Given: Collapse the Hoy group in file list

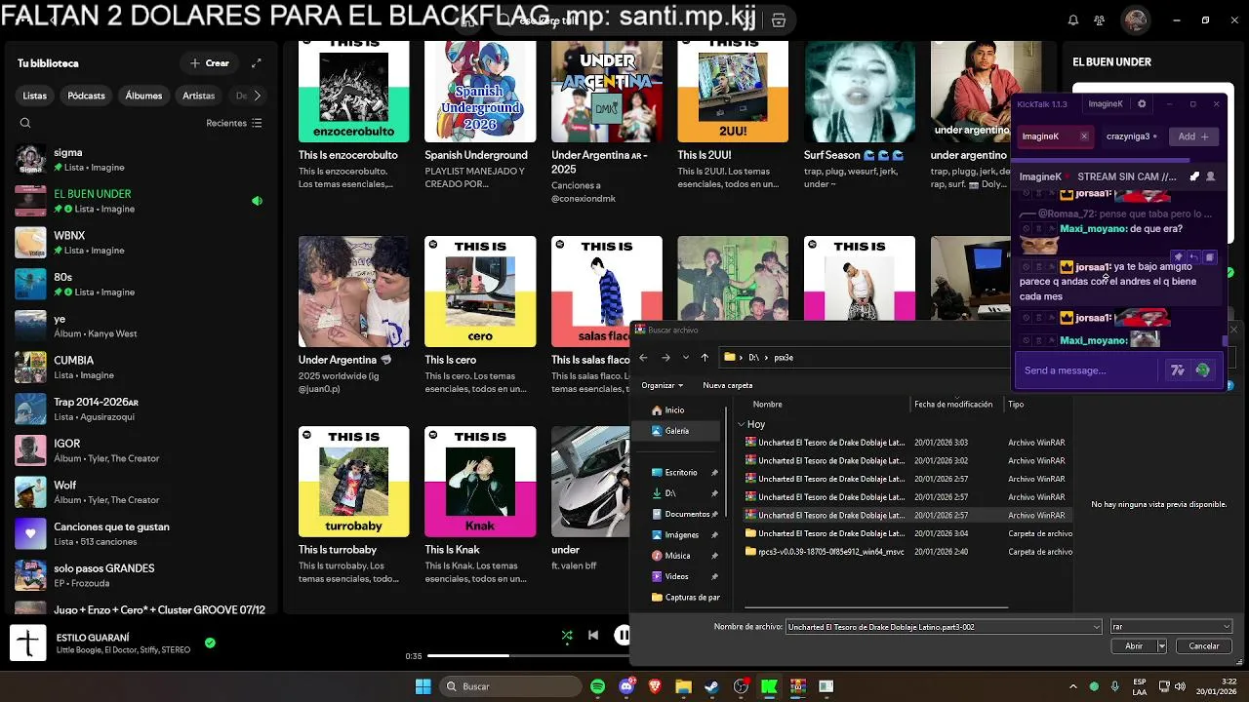Looking at the screenshot, I should tap(742, 425).
